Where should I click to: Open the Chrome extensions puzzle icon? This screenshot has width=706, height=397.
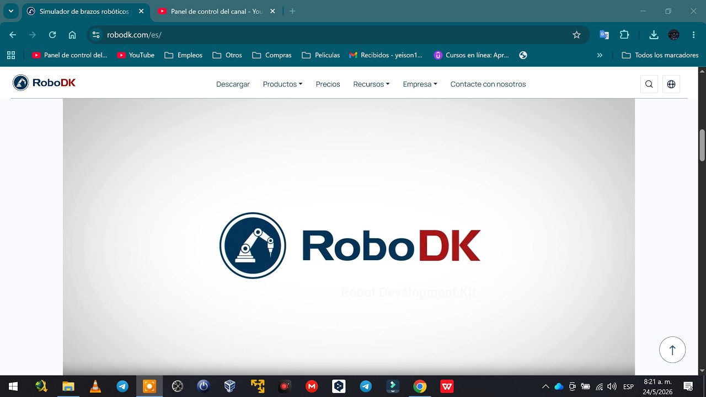coord(624,35)
